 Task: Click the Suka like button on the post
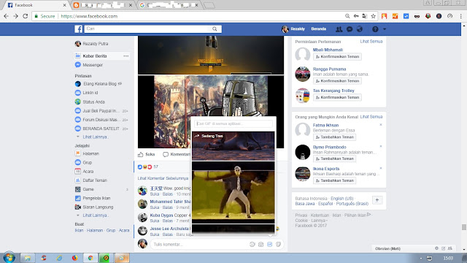(146, 154)
